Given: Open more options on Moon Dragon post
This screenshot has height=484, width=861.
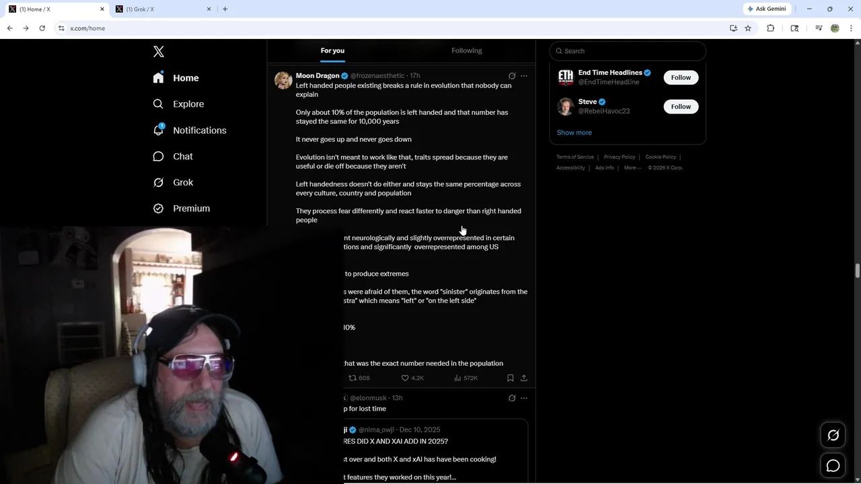Looking at the screenshot, I should point(524,76).
